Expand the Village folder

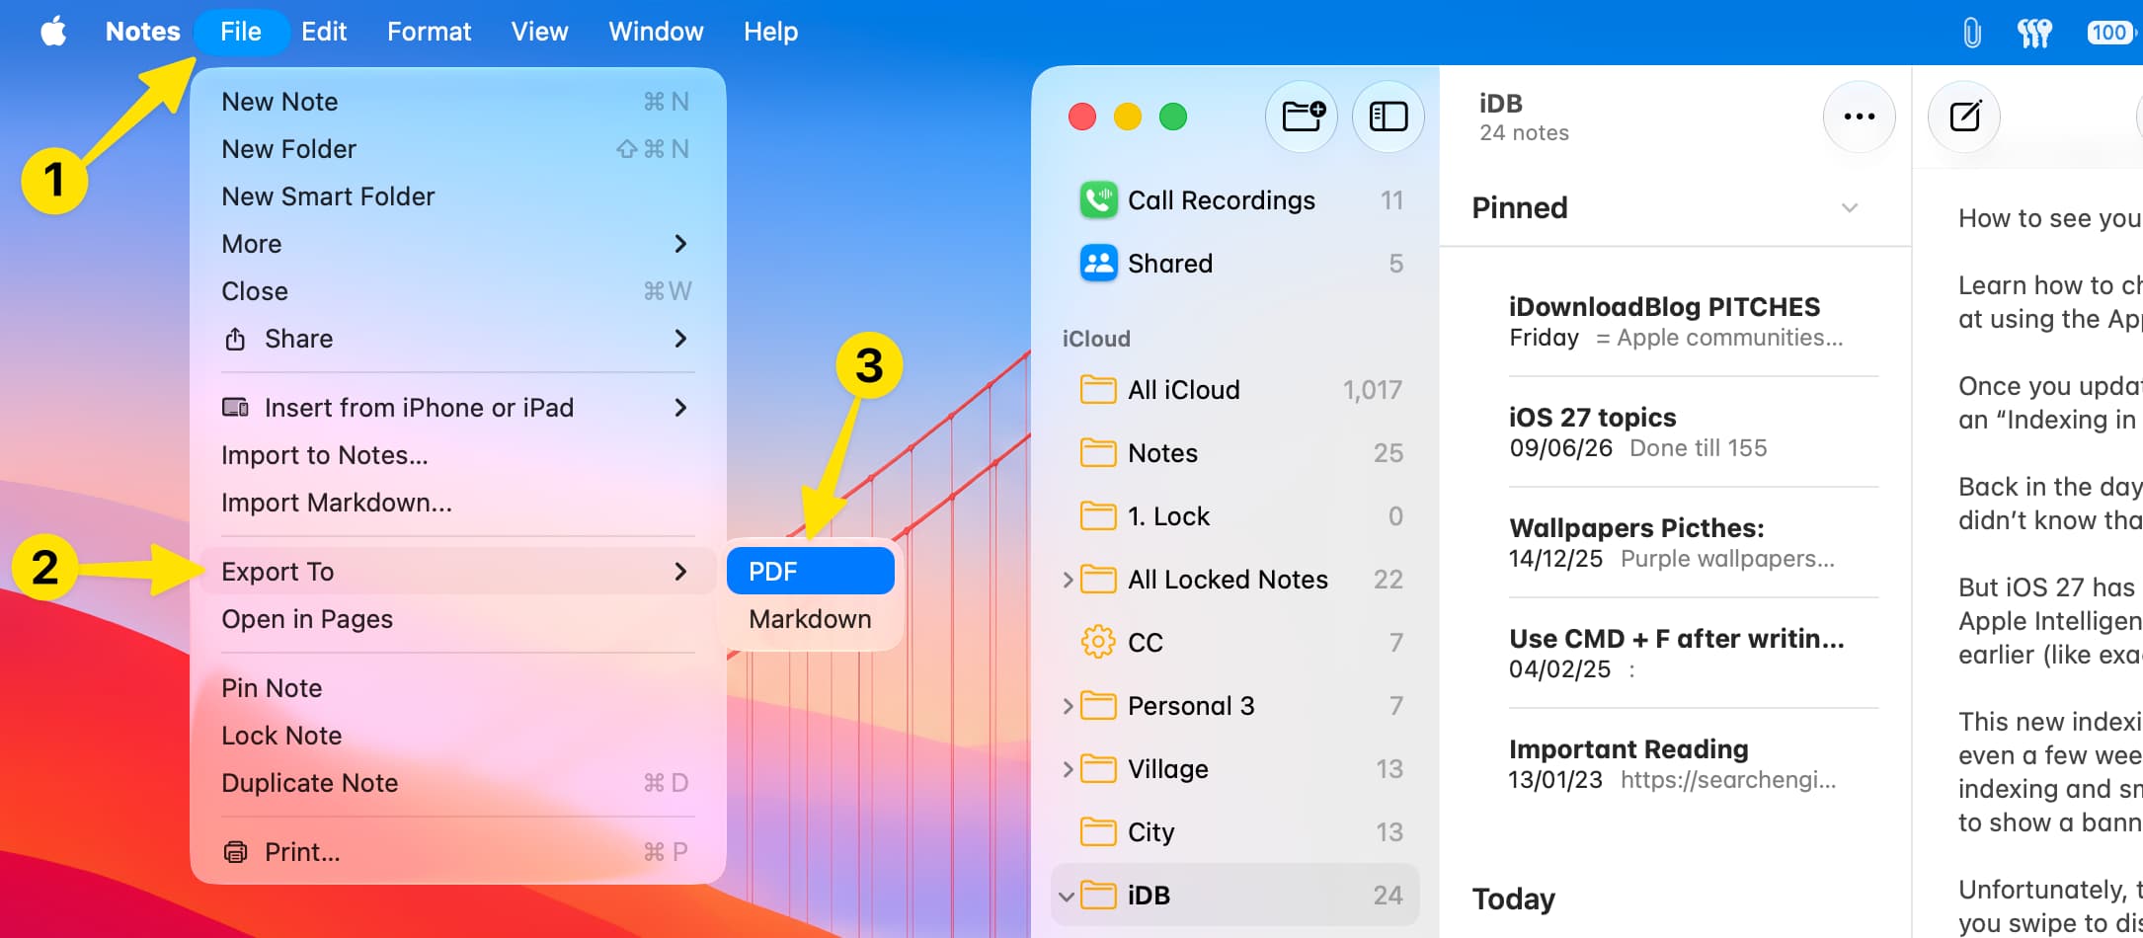tap(1068, 769)
